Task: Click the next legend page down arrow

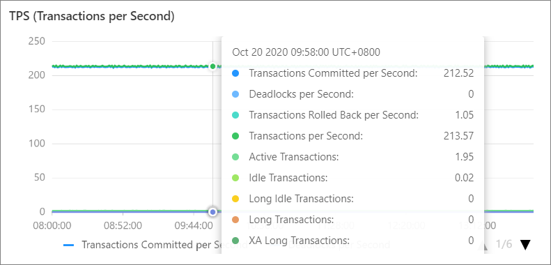Action: [x=525, y=245]
